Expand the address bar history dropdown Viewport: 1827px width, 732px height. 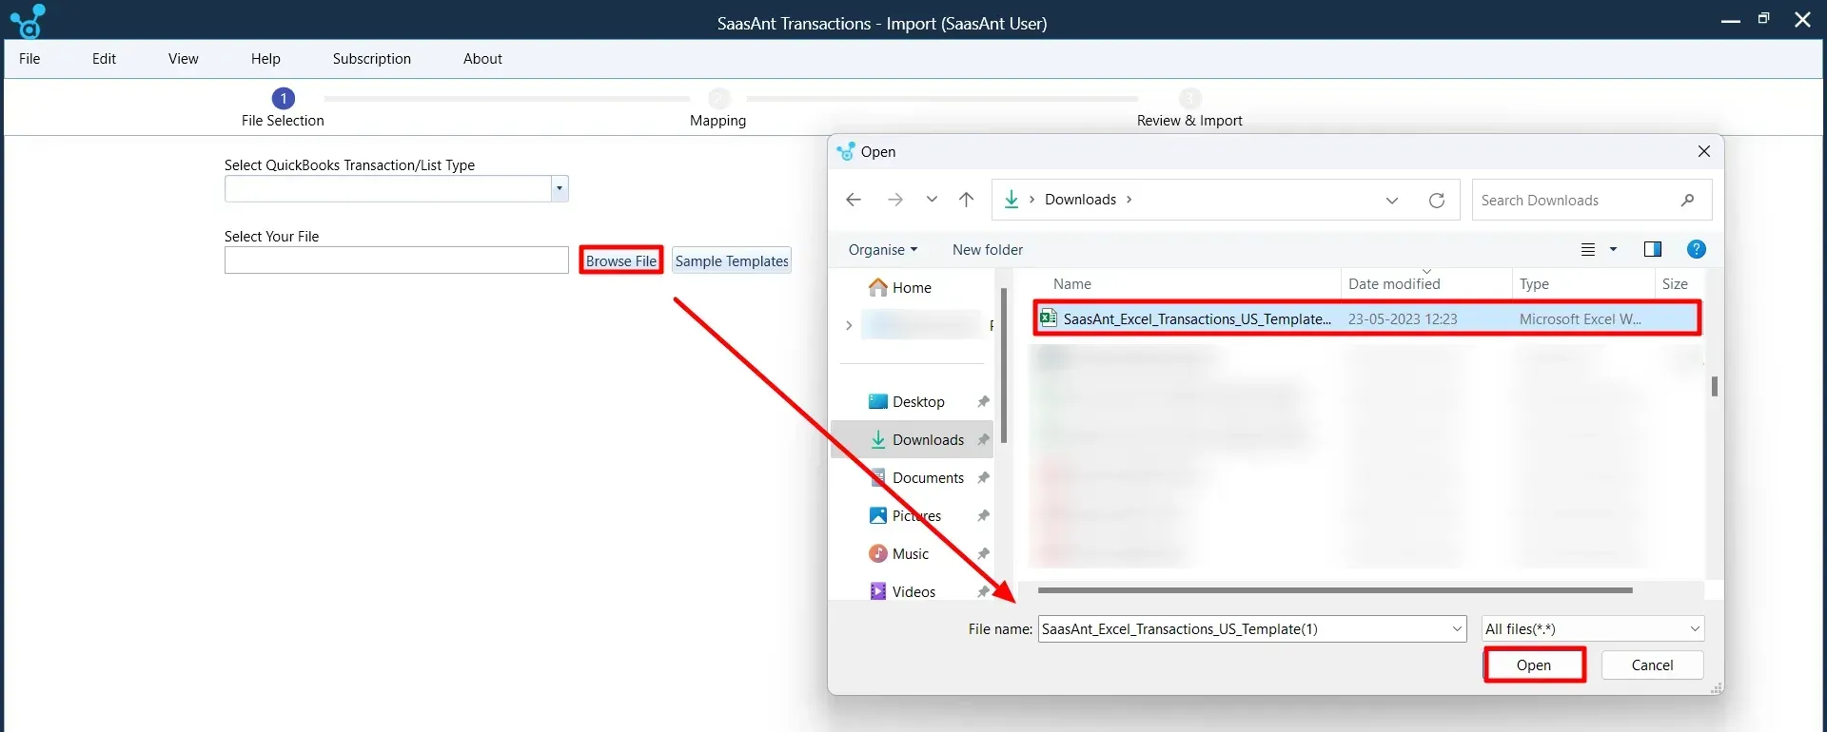(x=1392, y=201)
